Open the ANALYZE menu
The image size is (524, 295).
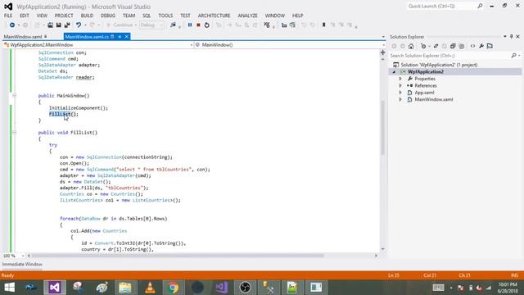[247, 16]
